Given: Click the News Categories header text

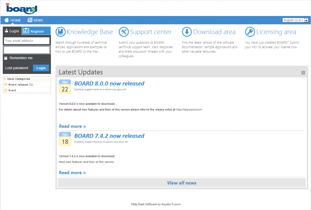Looking at the screenshot, I should (19, 79).
